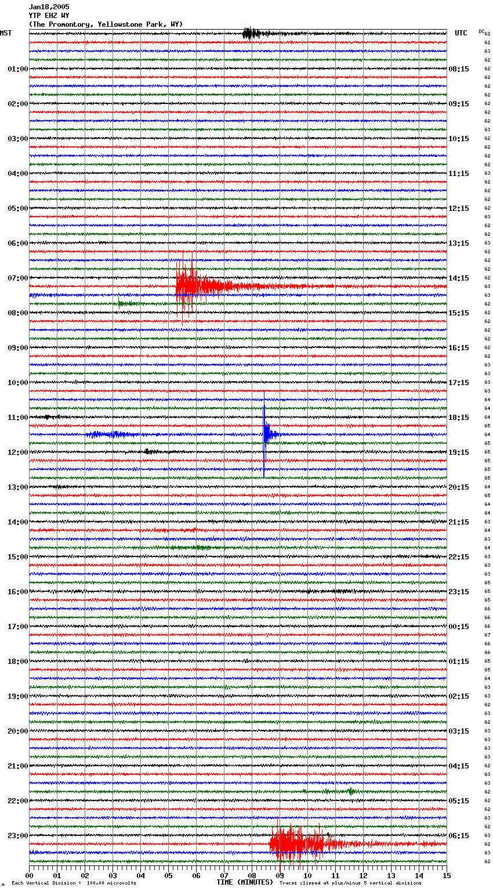Click "Traces clipped at plus/minus 5 vertical divisions" note

(350, 883)
